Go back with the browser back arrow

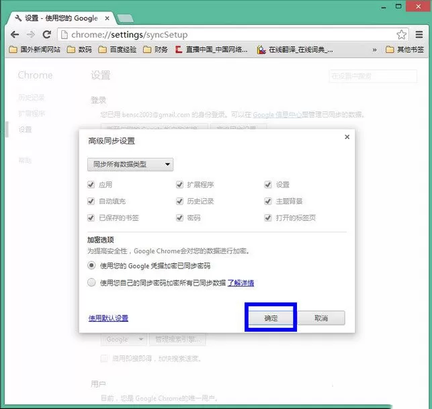[15, 35]
